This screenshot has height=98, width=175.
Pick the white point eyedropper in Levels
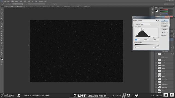click(x=167, y=33)
